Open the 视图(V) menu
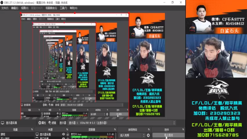The width and height of the screenshot is (247, 139). (x=25, y=8)
